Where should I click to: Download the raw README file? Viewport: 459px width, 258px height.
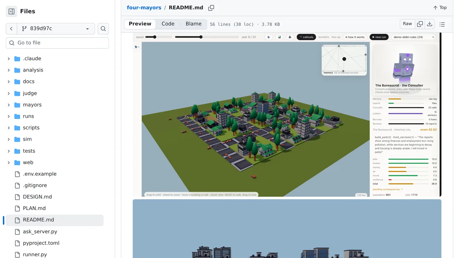click(430, 24)
